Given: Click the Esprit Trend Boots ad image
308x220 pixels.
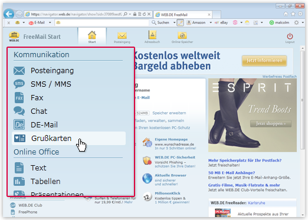Looking at the screenshot, I should (x=253, y=115).
